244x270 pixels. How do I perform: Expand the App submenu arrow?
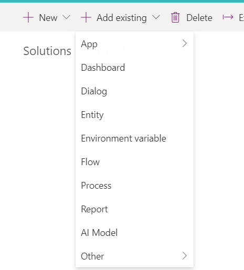point(185,44)
